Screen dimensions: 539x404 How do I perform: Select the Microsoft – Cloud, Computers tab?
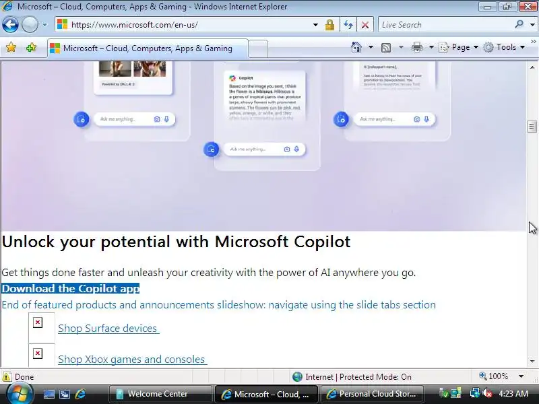click(148, 48)
